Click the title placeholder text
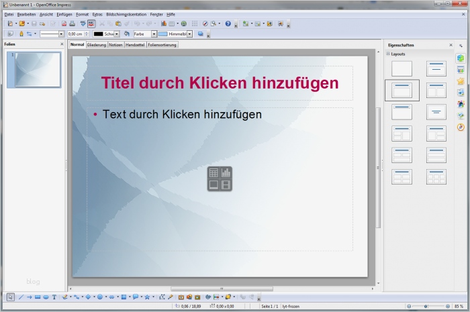This screenshot has height=312, width=470. pos(220,83)
